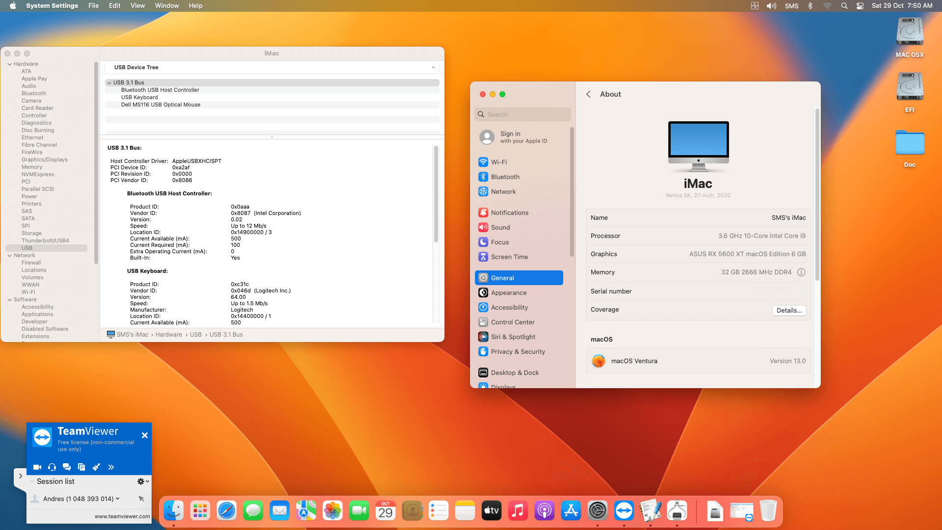
Task: Expand the Andres session dropdown arrow
Action: pyautogui.click(x=118, y=499)
